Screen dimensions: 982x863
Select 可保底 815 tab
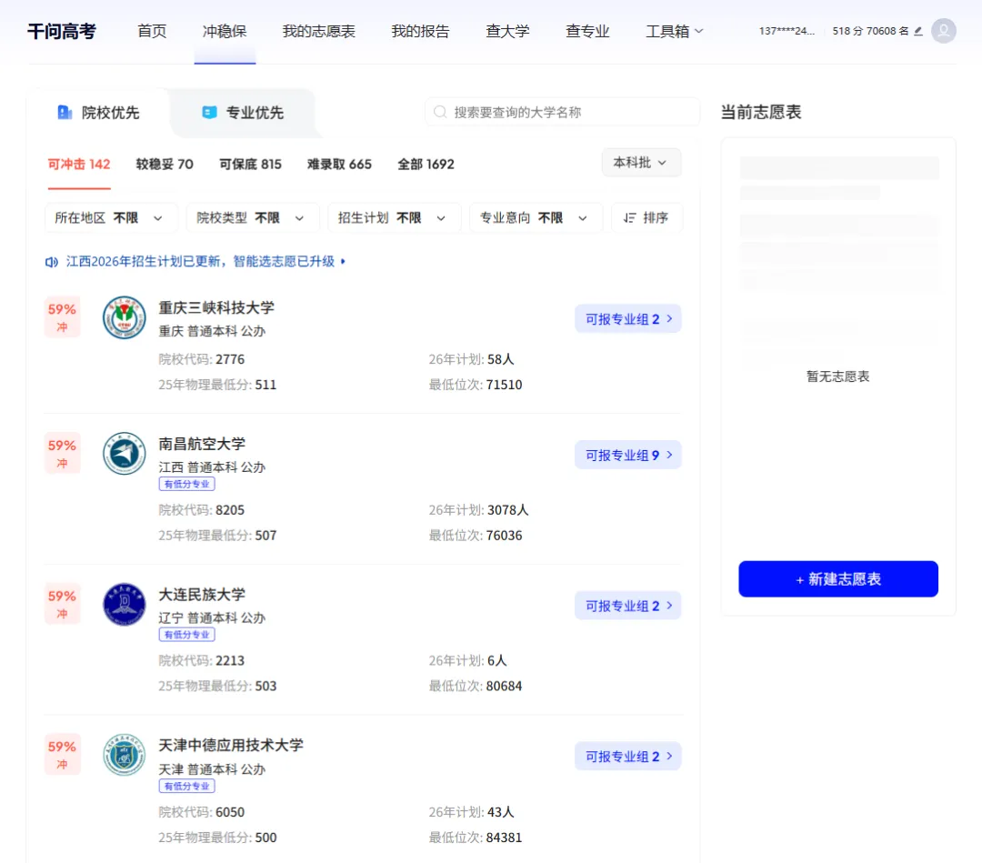[250, 164]
